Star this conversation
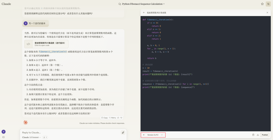Screen dimensions: 273x140 coord(262,4)
